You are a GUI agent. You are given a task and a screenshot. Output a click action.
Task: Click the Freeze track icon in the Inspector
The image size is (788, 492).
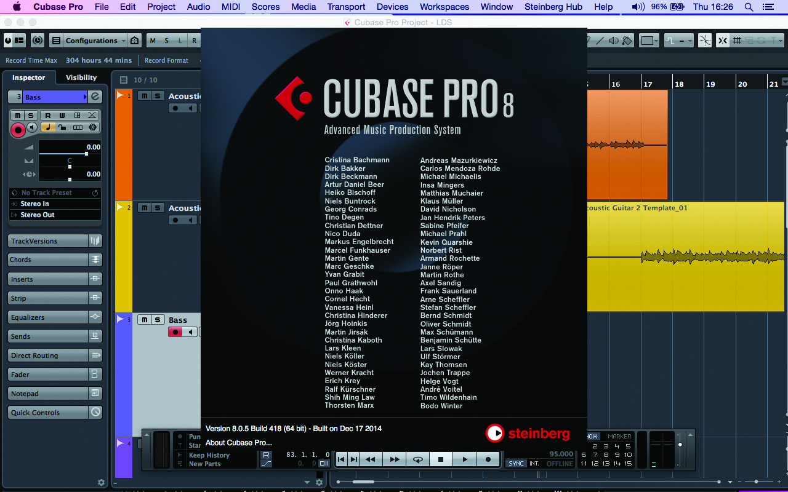tap(92, 127)
